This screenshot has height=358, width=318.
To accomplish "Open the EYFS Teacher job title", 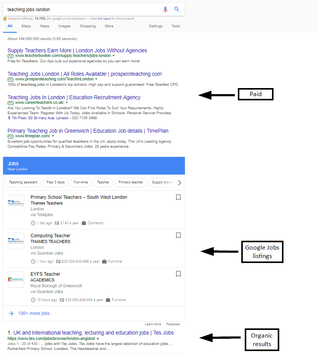I will [45, 274].
